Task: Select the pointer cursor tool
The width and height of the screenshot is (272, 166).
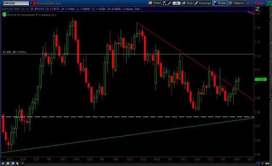Action: [x=17, y=163]
